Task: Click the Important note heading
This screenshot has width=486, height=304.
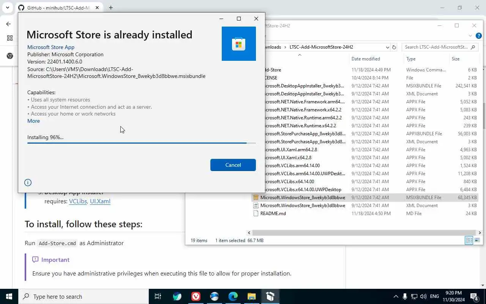Action: pyautogui.click(x=55, y=260)
